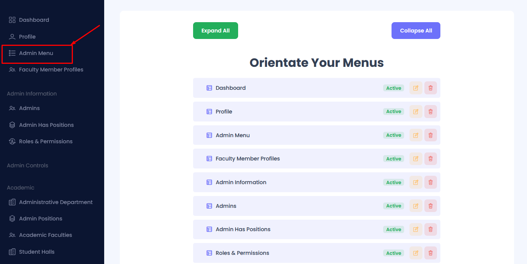Viewport: 527px width, 264px height.
Task: Open Dashboard from the sidebar
Action: tap(34, 20)
